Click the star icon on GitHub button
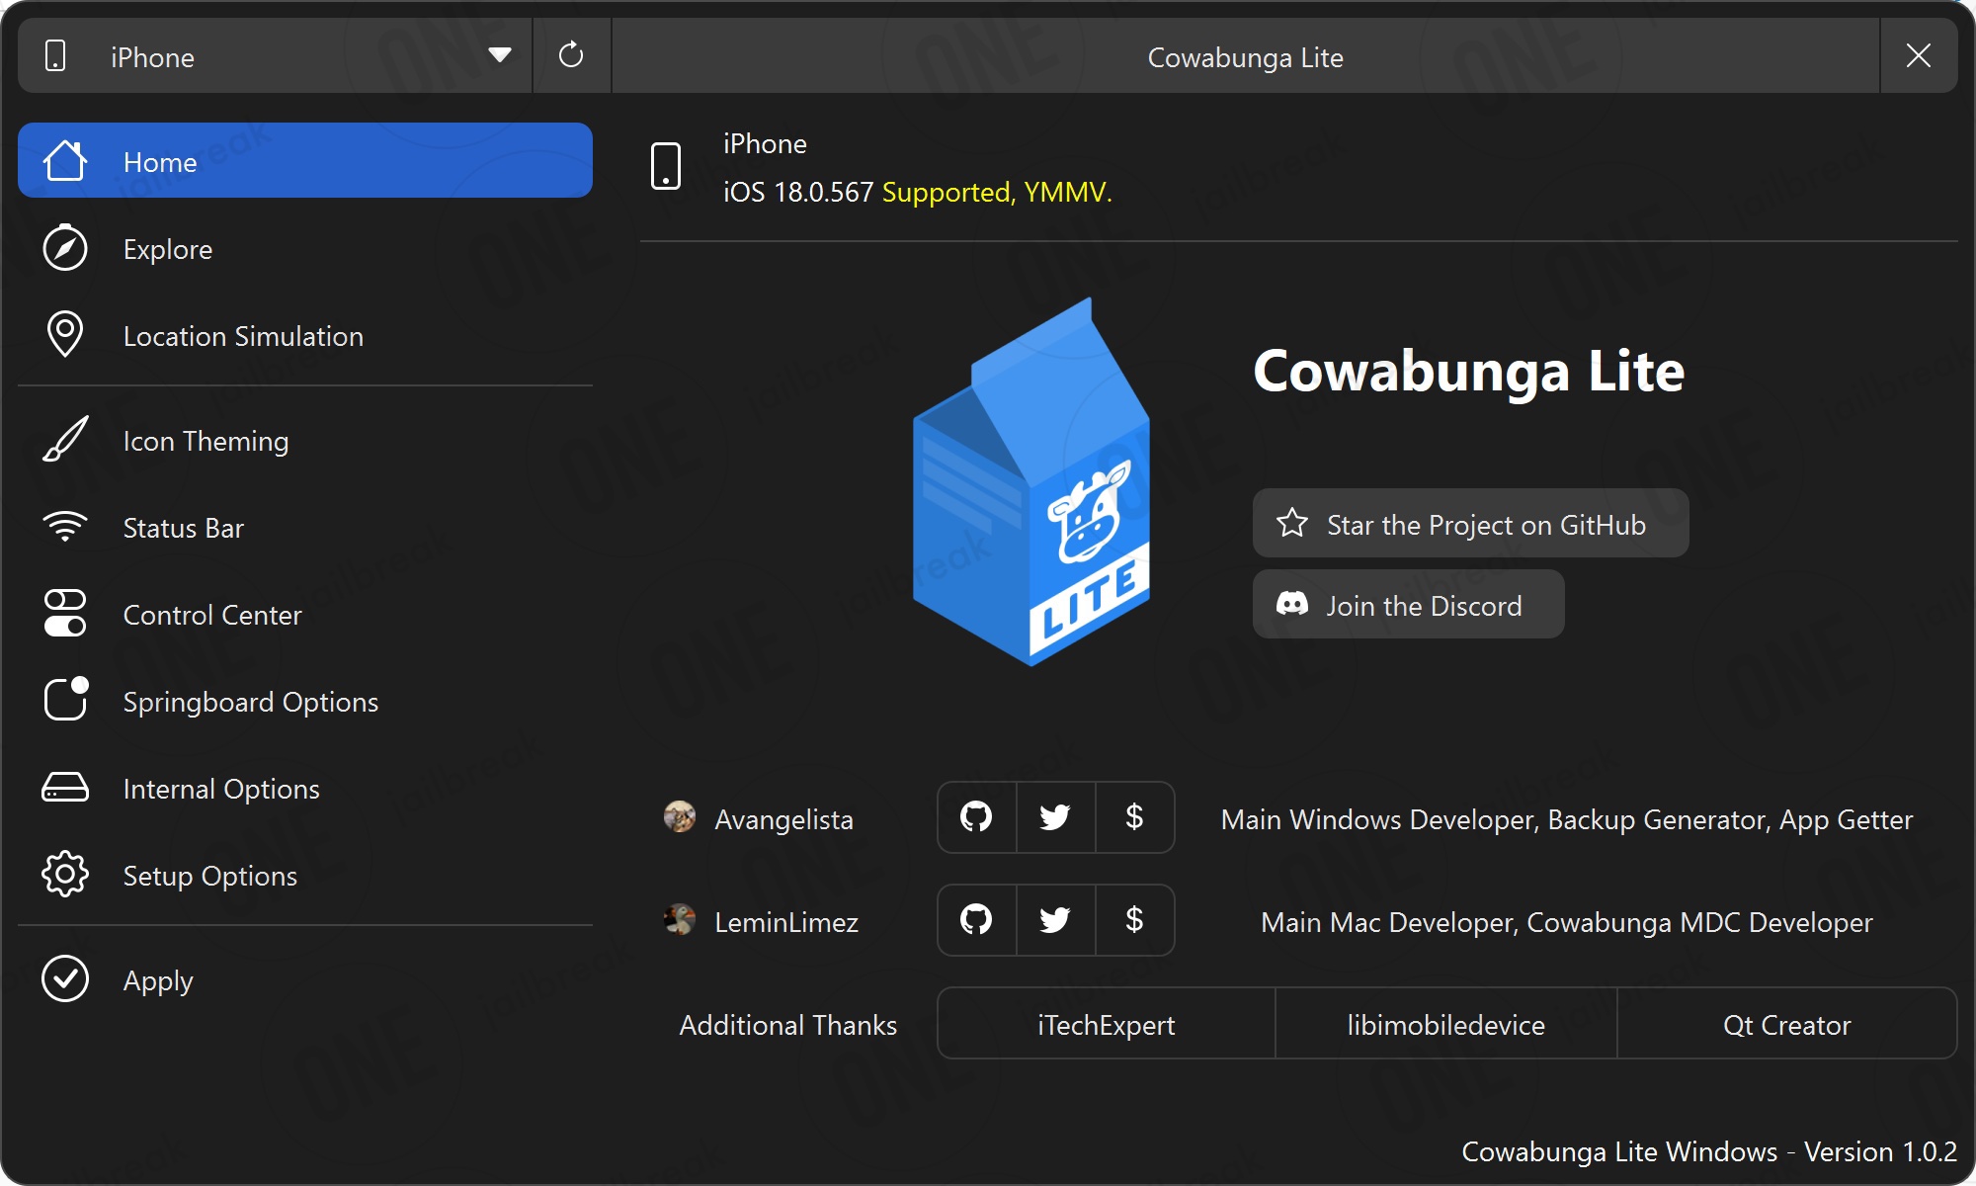 click(x=1292, y=523)
